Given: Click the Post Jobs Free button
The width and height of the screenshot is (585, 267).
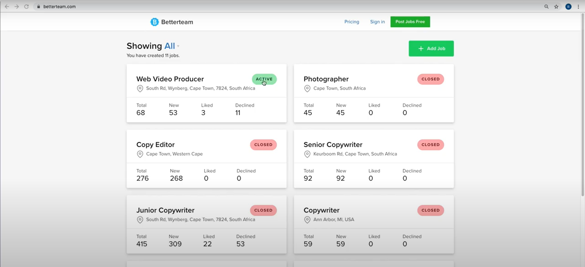Looking at the screenshot, I should pos(410,22).
